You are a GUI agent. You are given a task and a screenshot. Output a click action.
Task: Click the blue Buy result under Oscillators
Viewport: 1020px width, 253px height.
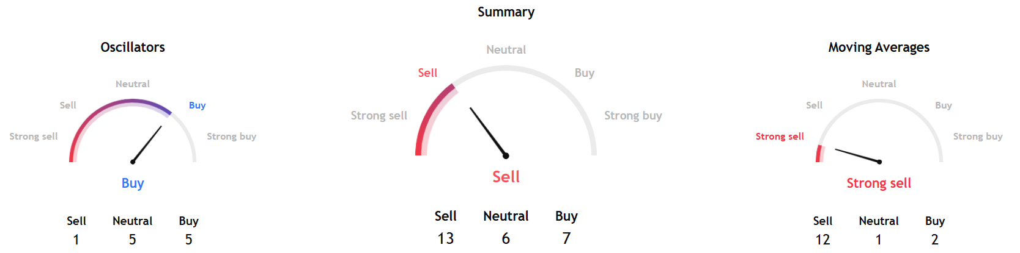pos(133,184)
